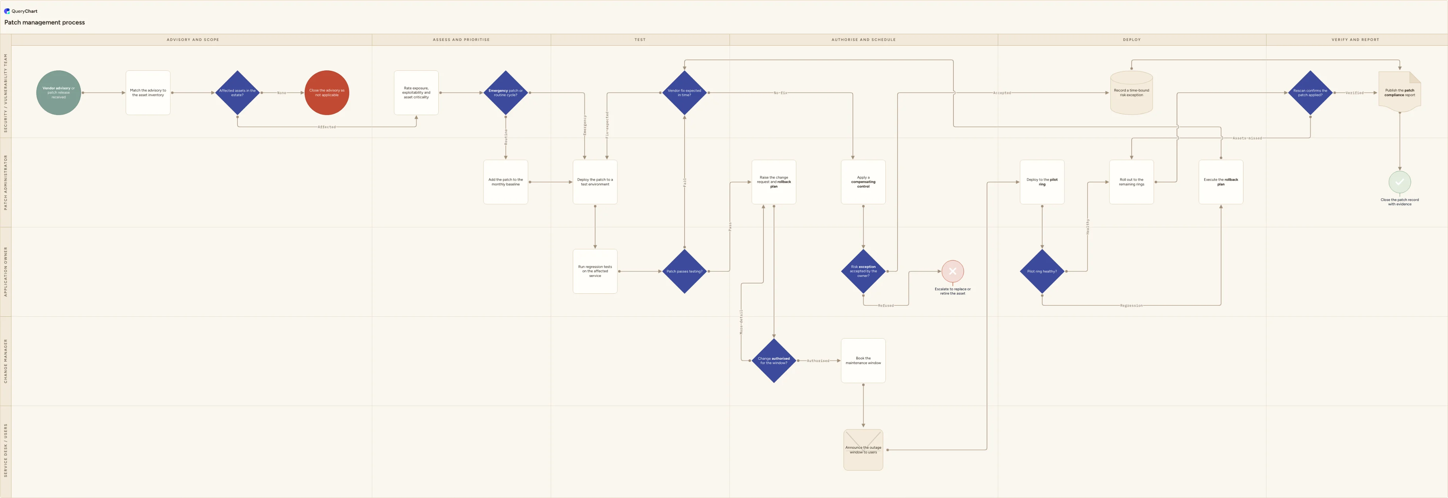The height and width of the screenshot is (498, 1448).
Task: Select the Assets-missed edge label
Action: point(1247,138)
